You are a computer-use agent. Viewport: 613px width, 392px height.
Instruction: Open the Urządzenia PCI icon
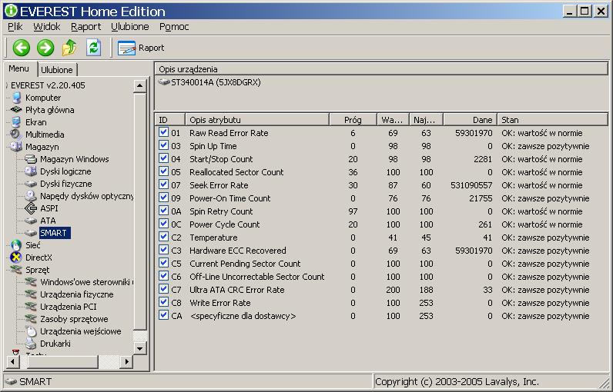(31, 307)
